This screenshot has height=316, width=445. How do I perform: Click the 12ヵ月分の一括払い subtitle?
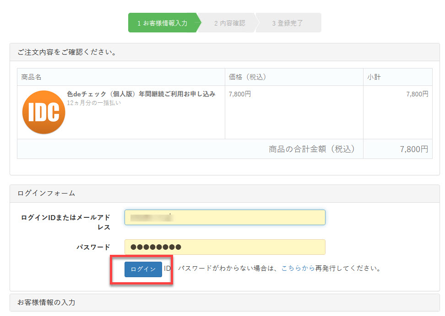coord(94,103)
